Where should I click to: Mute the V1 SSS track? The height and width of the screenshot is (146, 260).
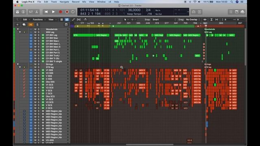[35, 70]
